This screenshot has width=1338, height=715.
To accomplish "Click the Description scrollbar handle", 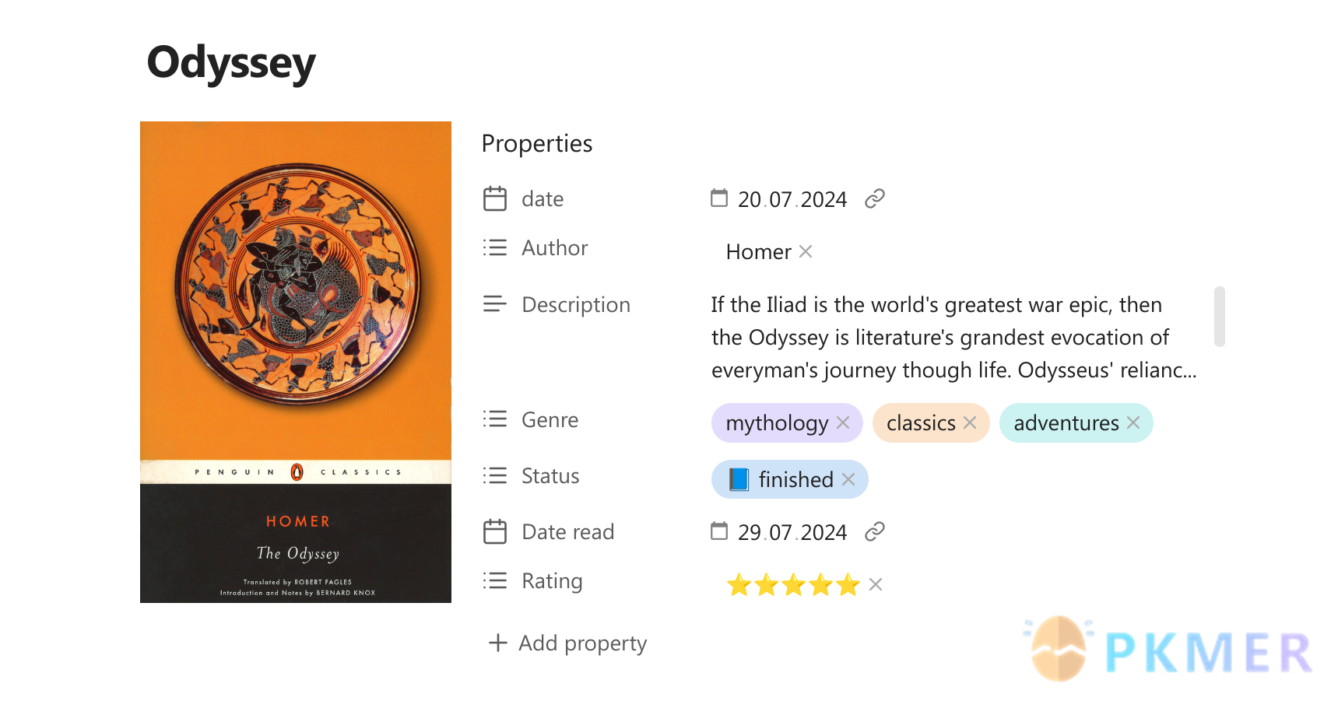I will (x=1220, y=317).
